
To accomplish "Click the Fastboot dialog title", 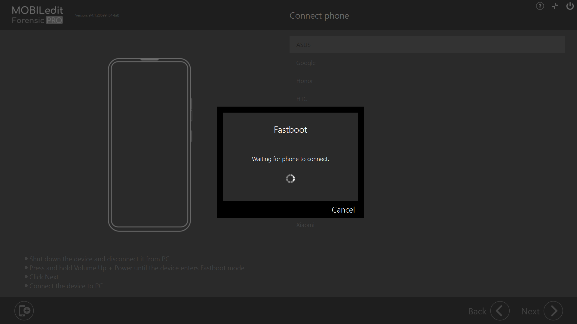I will [290, 130].
